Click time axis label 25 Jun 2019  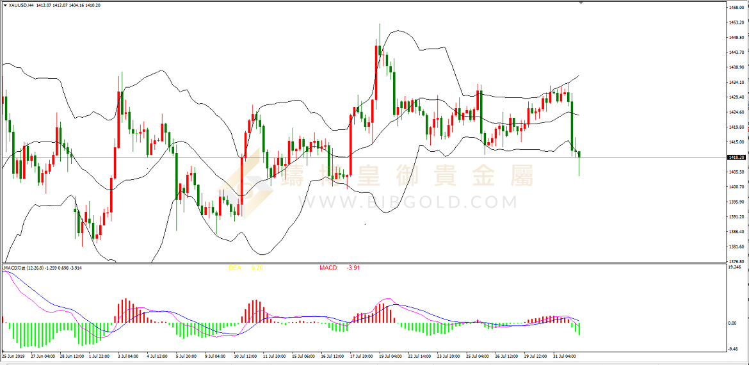[13, 356]
